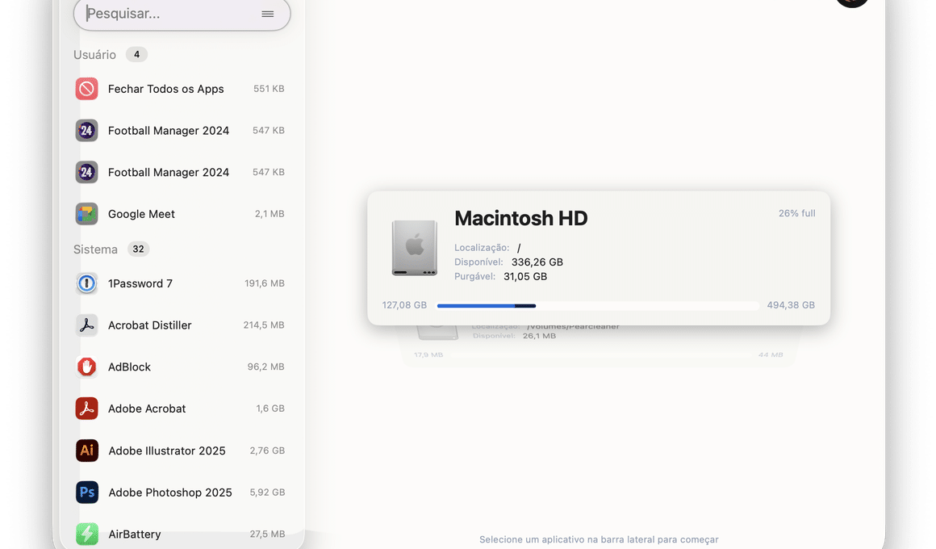
Task: Select Google Meet name in list
Action: 141,214
